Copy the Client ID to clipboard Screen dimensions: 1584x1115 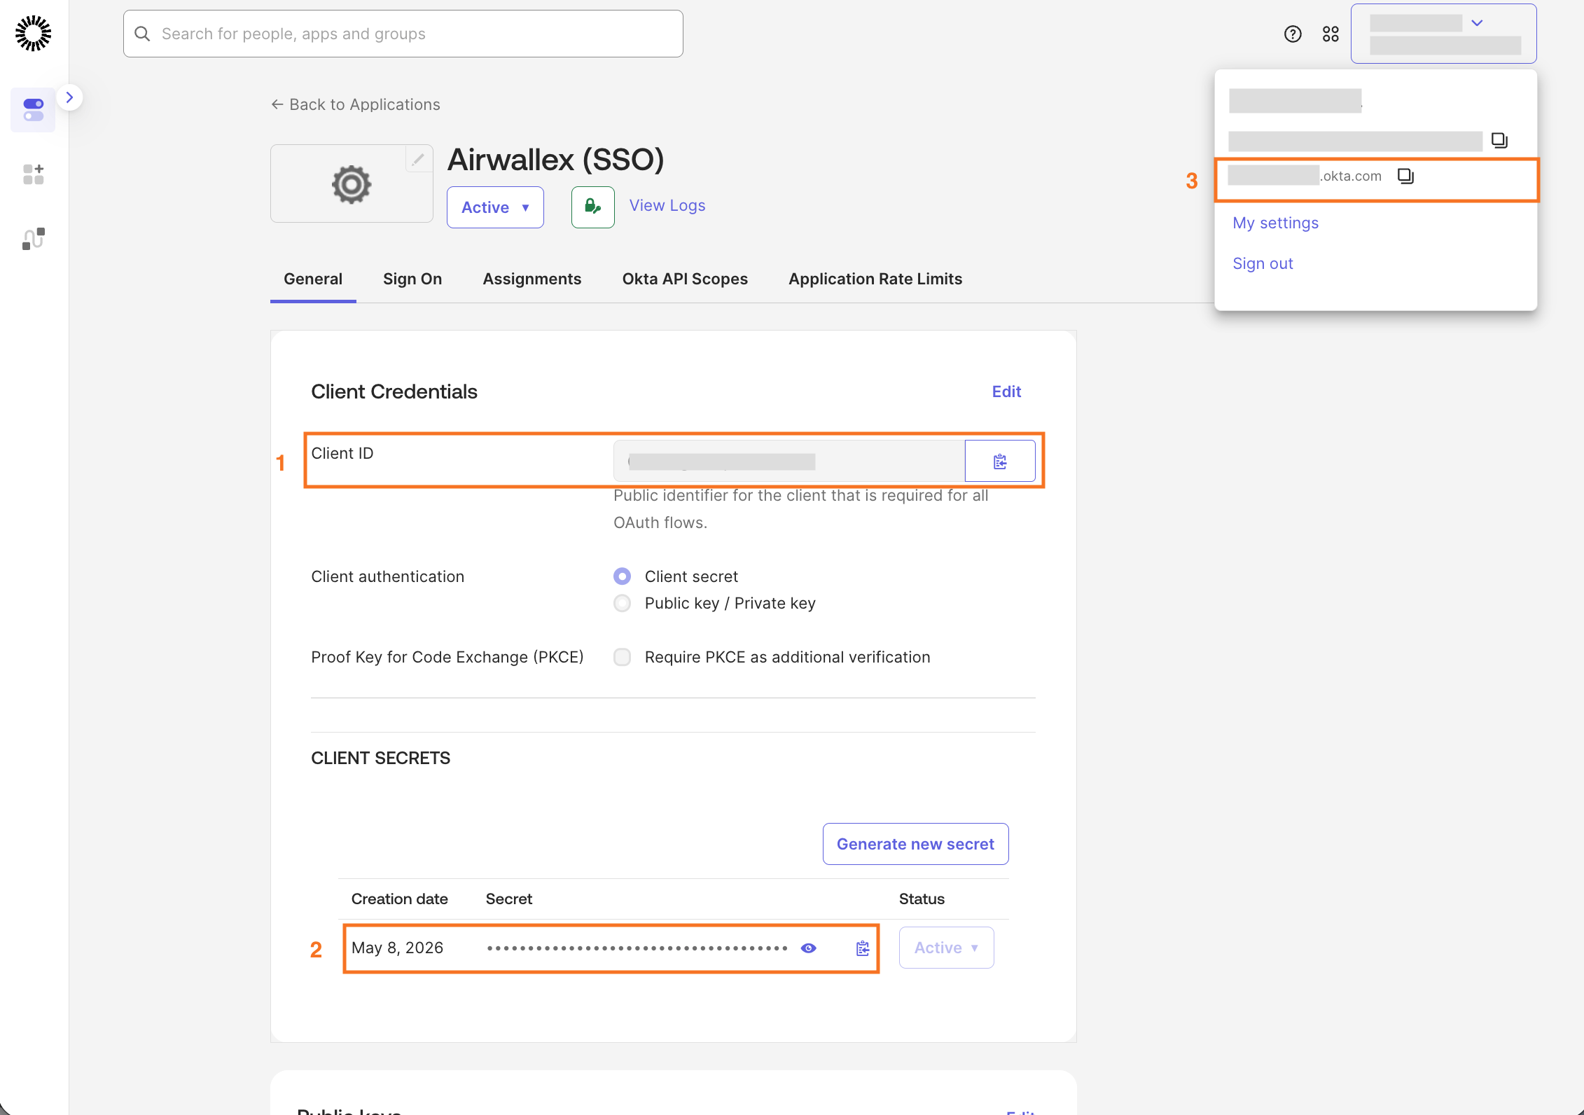[1000, 461]
